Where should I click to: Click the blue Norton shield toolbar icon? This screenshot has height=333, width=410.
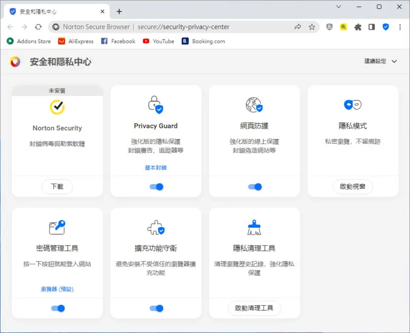coord(386,27)
